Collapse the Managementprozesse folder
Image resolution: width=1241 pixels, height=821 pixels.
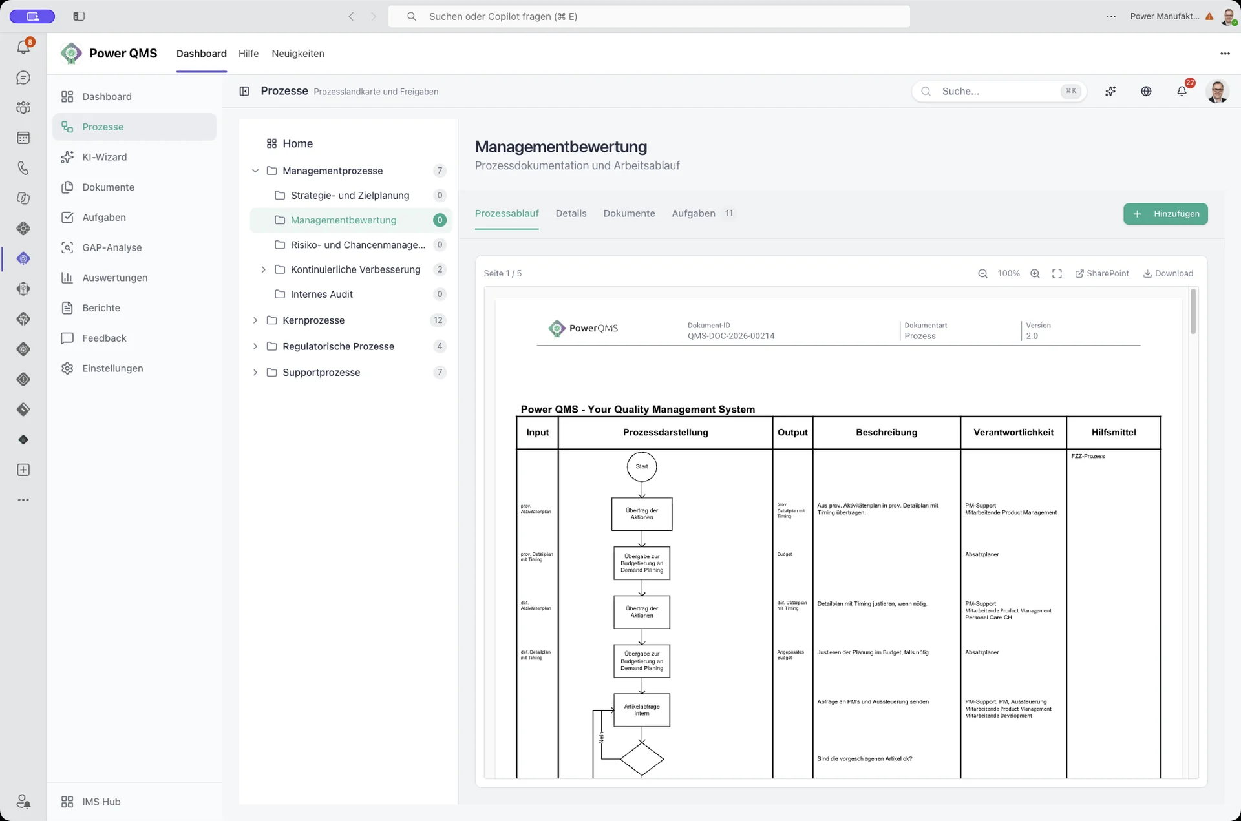pyautogui.click(x=255, y=171)
